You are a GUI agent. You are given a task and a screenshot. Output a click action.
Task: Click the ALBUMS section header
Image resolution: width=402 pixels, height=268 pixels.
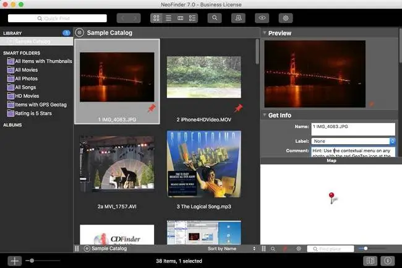tap(12, 125)
